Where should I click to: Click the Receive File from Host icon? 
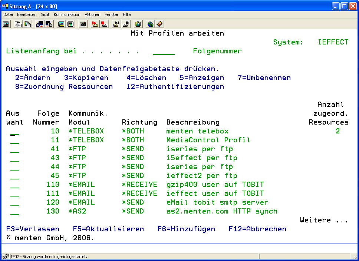click(x=49, y=24)
